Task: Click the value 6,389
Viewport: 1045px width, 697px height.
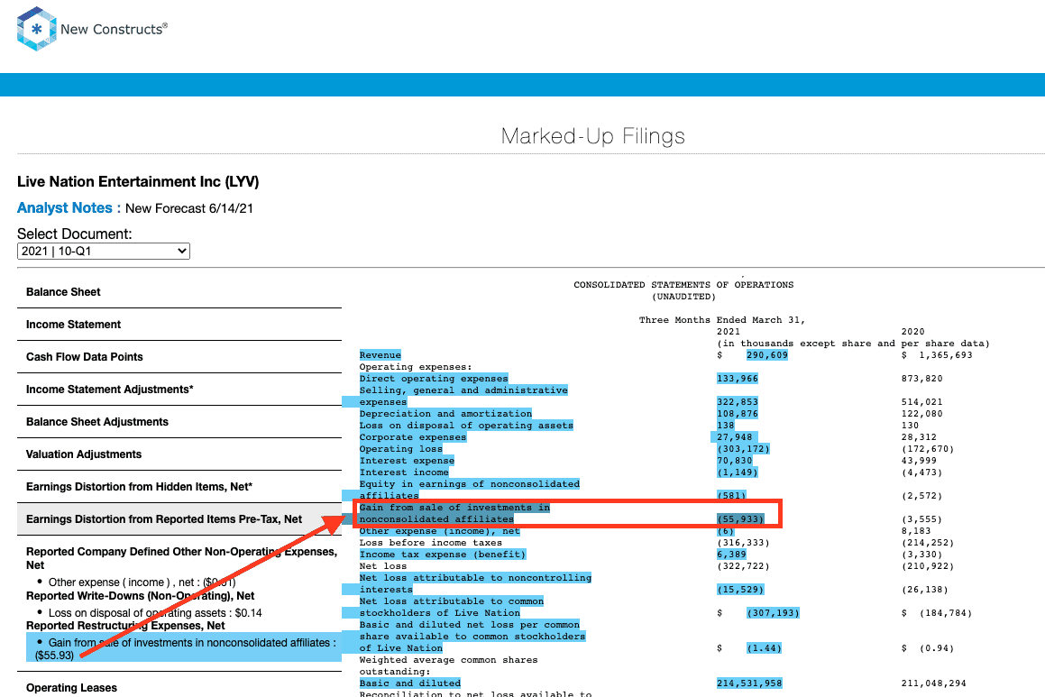Action: coord(731,555)
